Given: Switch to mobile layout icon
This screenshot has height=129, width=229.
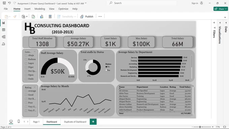Looking at the screenshot, I should click(19, 121).
